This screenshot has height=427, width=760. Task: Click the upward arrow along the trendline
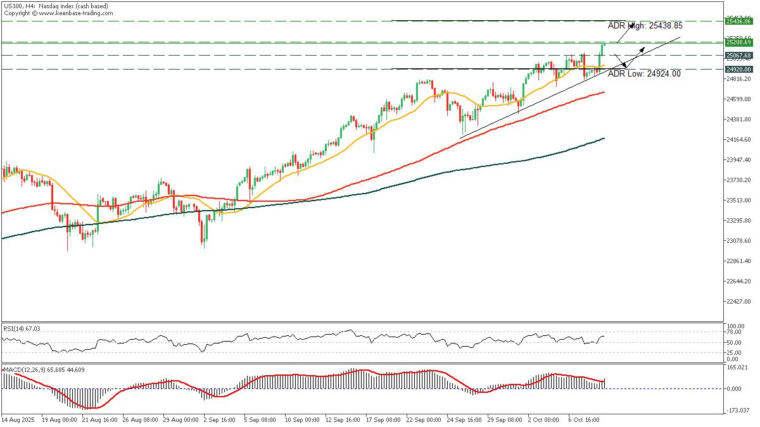(x=643, y=48)
